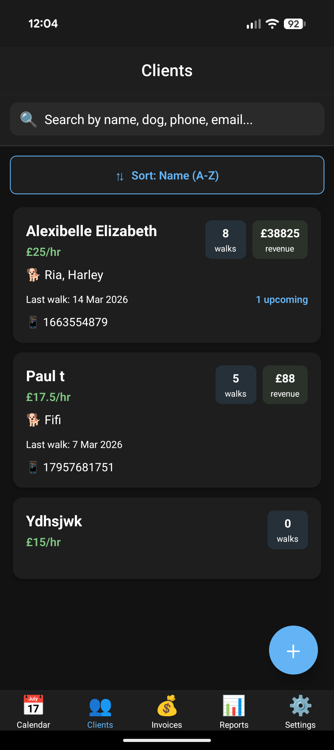This screenshot has height=750, width=334.
Task: Open Settings gear icon
Action: point(300,706)
